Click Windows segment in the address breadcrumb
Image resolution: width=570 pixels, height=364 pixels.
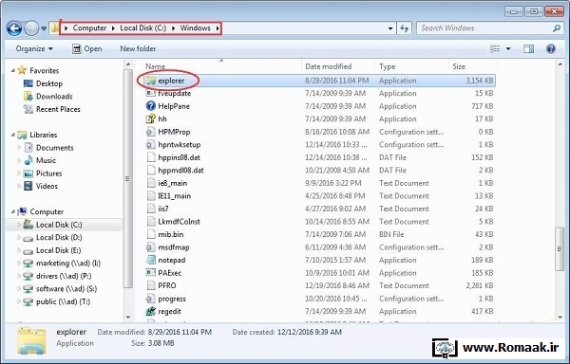(x=195, y=27)
